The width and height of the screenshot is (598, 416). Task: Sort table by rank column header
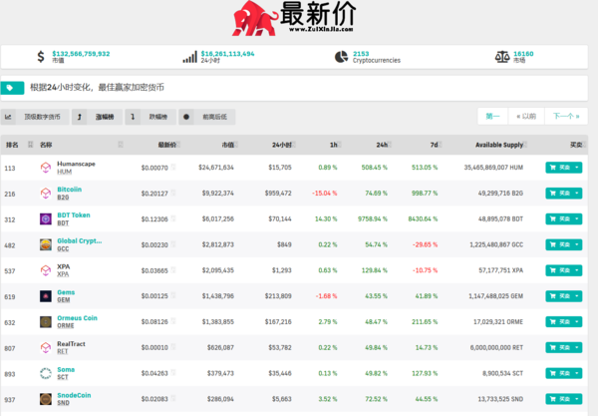click(18, 145)
